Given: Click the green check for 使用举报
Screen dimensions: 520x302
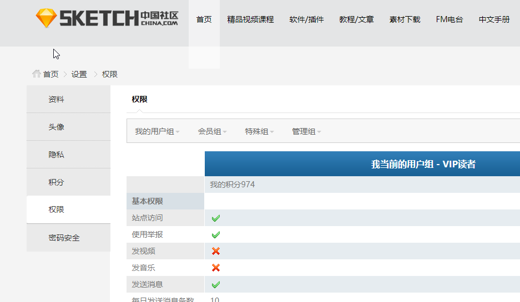Looking at the screenshot, I should click(216, 235).
